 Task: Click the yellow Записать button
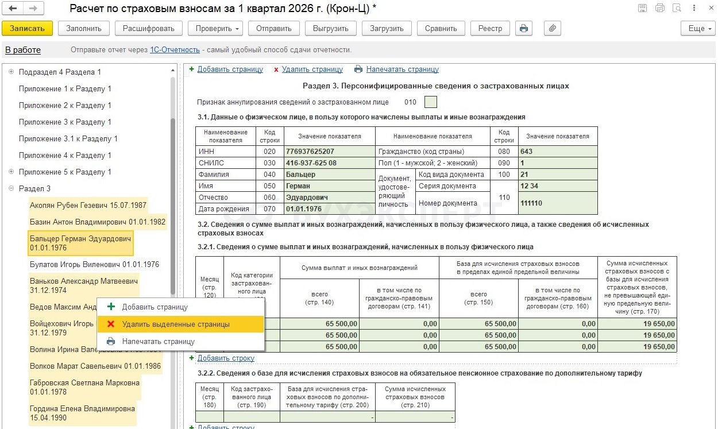(28, 28)
